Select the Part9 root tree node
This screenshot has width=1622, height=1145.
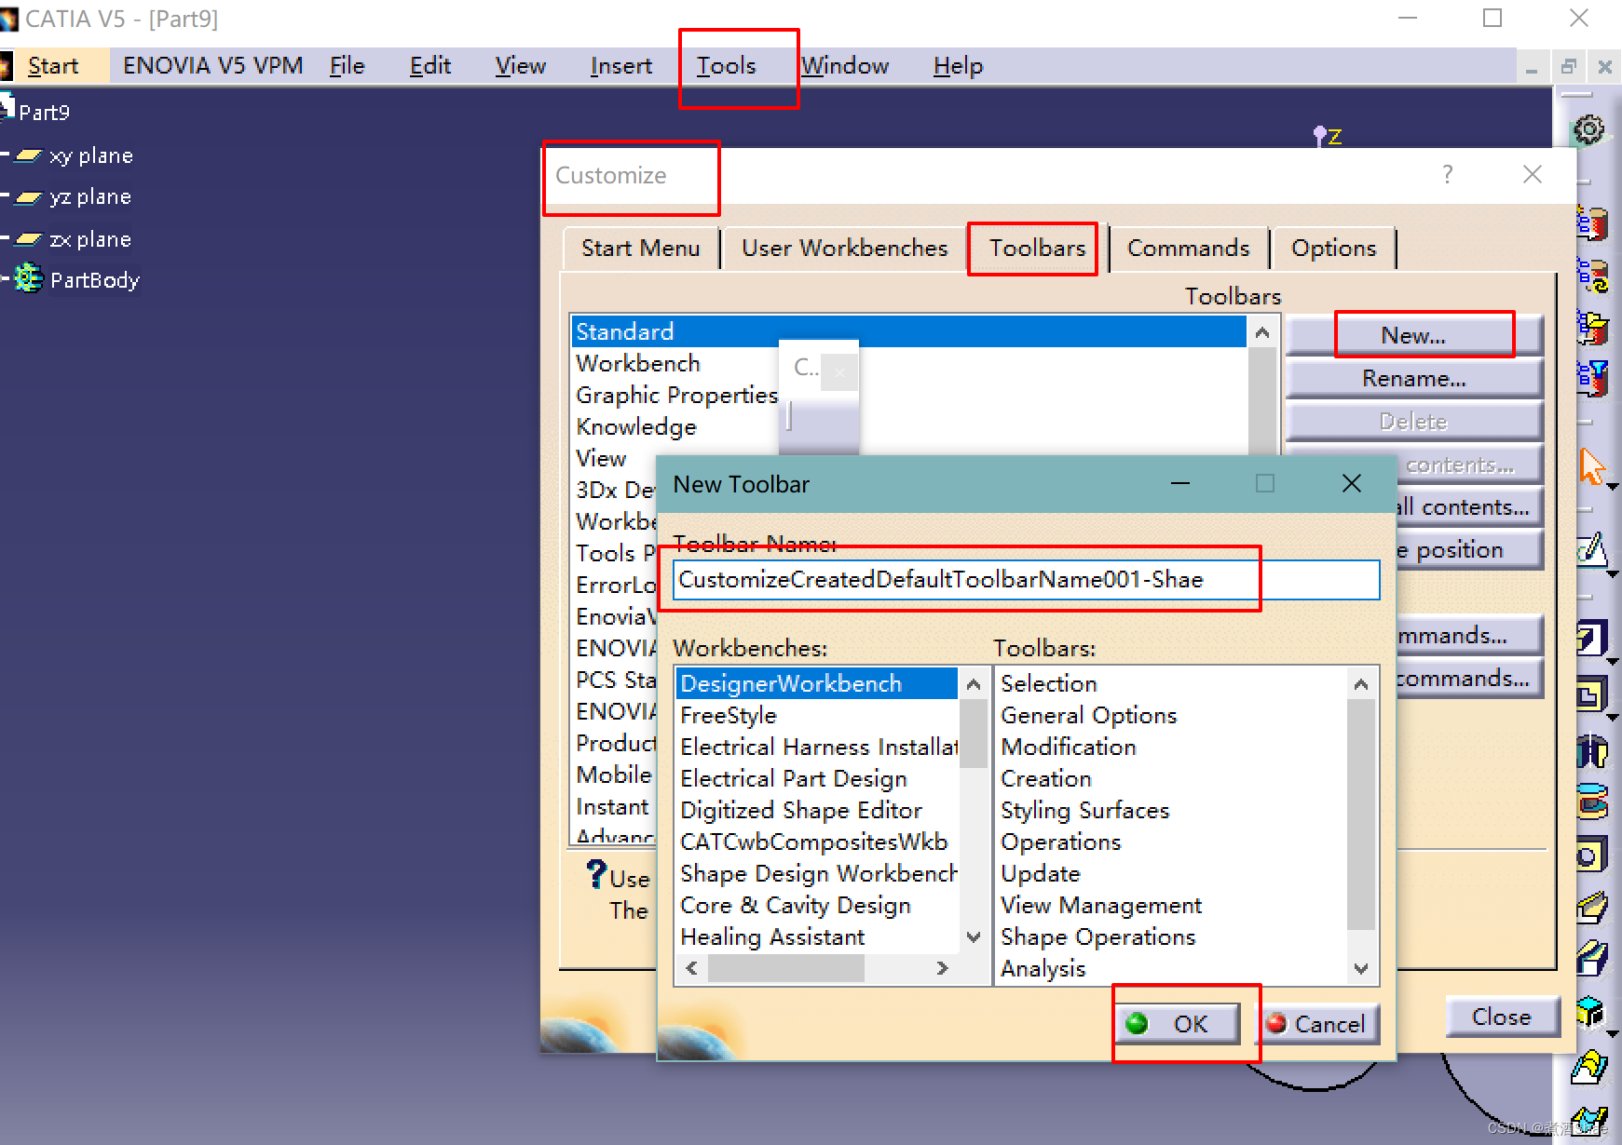pos(44,113)
